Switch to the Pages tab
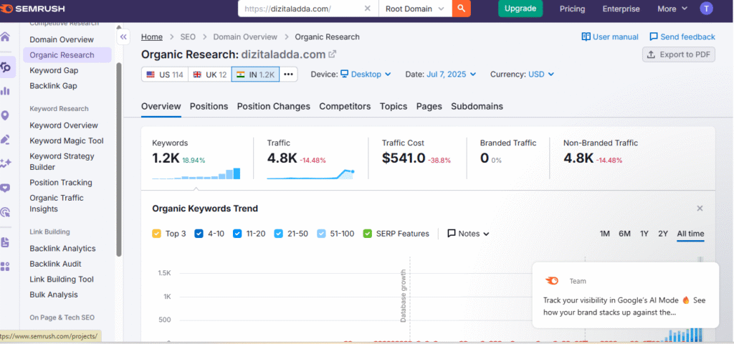 click(x=429, y=106)
